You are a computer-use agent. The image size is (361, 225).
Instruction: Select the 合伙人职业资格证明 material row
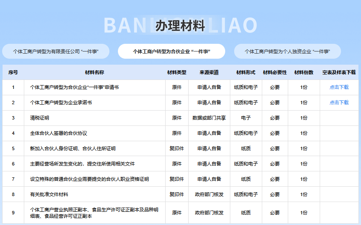89,179
